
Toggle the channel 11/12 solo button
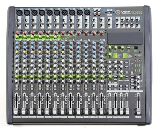(x=86, y=89)
